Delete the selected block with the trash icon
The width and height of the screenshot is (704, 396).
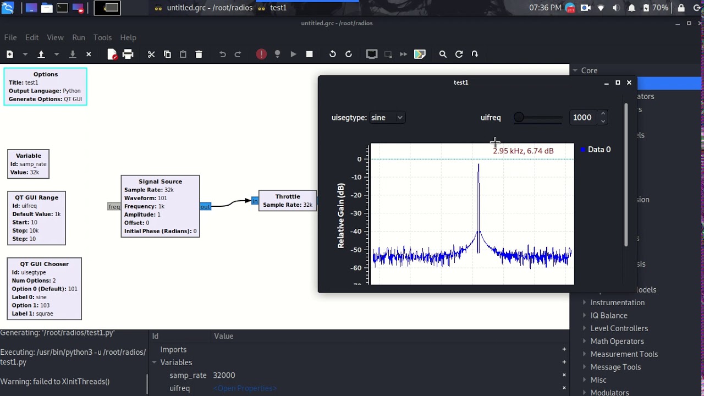coord(199,54)
